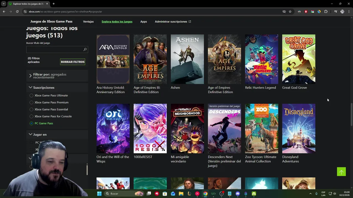Image resolution: width=353 pixels, height=198 pixels.
Task: Open Disneyland Adventures cover thumbnail
Action: (x=299, y=128)
